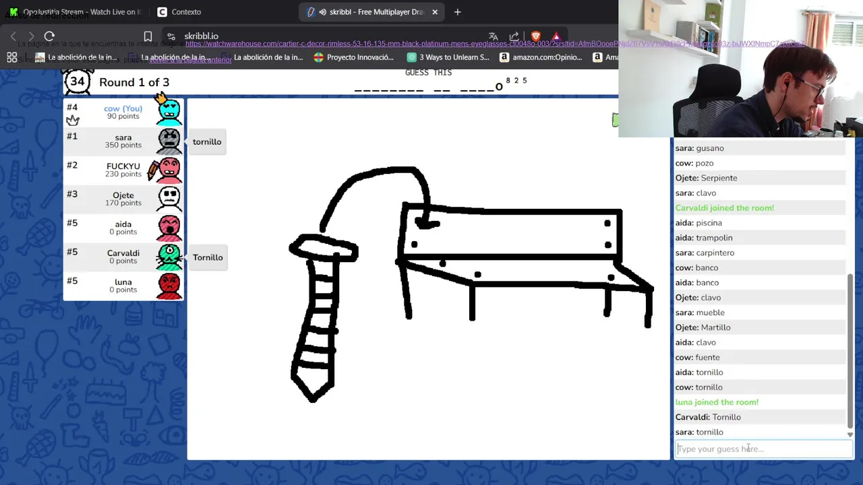Go back to previous page
Screen dimensions: 863x485
[x=13, y=36]
